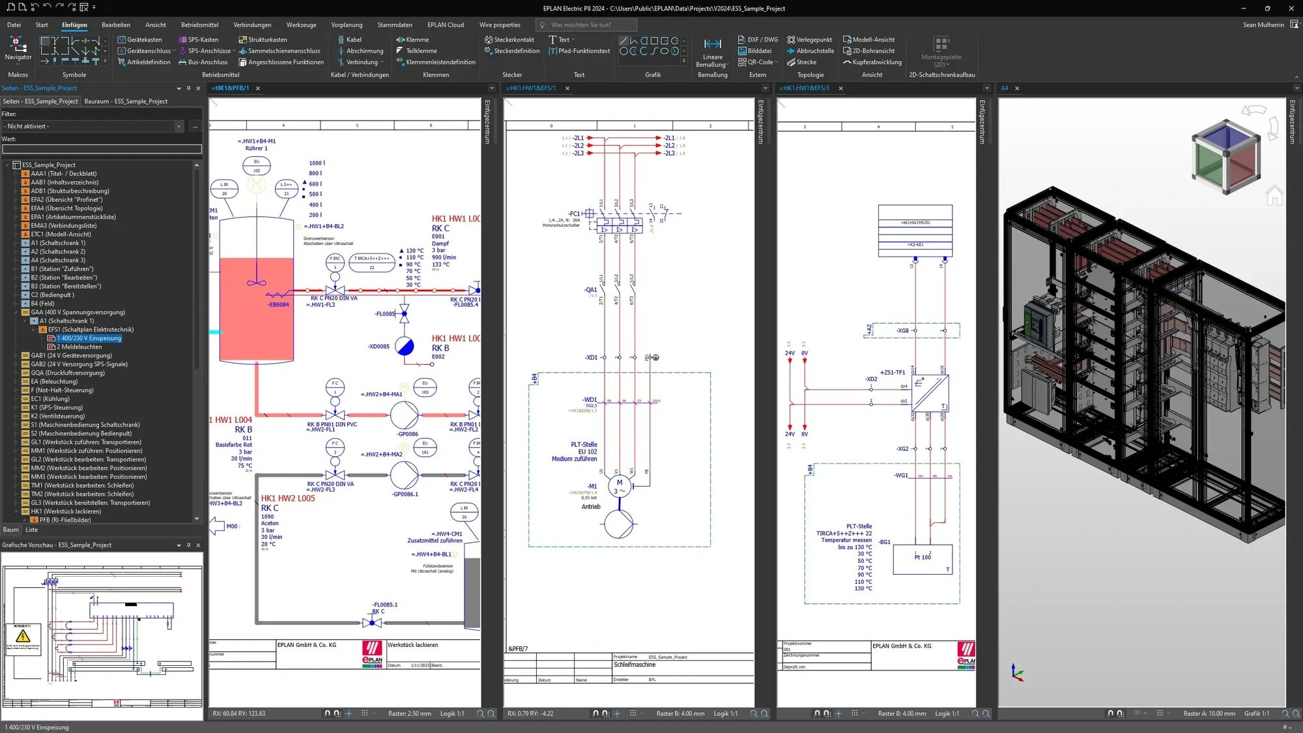Viewport: 1303px width, 733px height.
Task: Open the Navigator tool
Action: pos(18,50)
